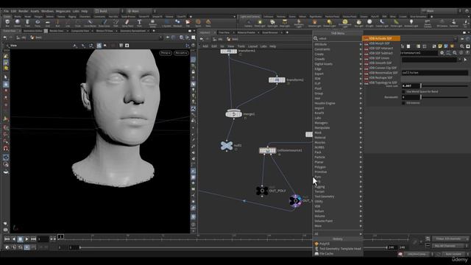Enable Use World Space for Band checkbox
Screen dimensions: 471x265
(404, 91)
